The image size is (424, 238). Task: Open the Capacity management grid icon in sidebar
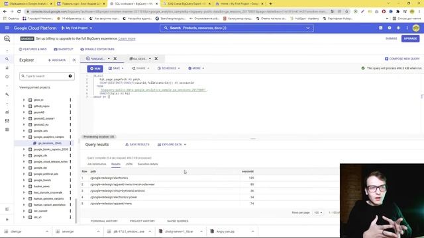[7, 121]
